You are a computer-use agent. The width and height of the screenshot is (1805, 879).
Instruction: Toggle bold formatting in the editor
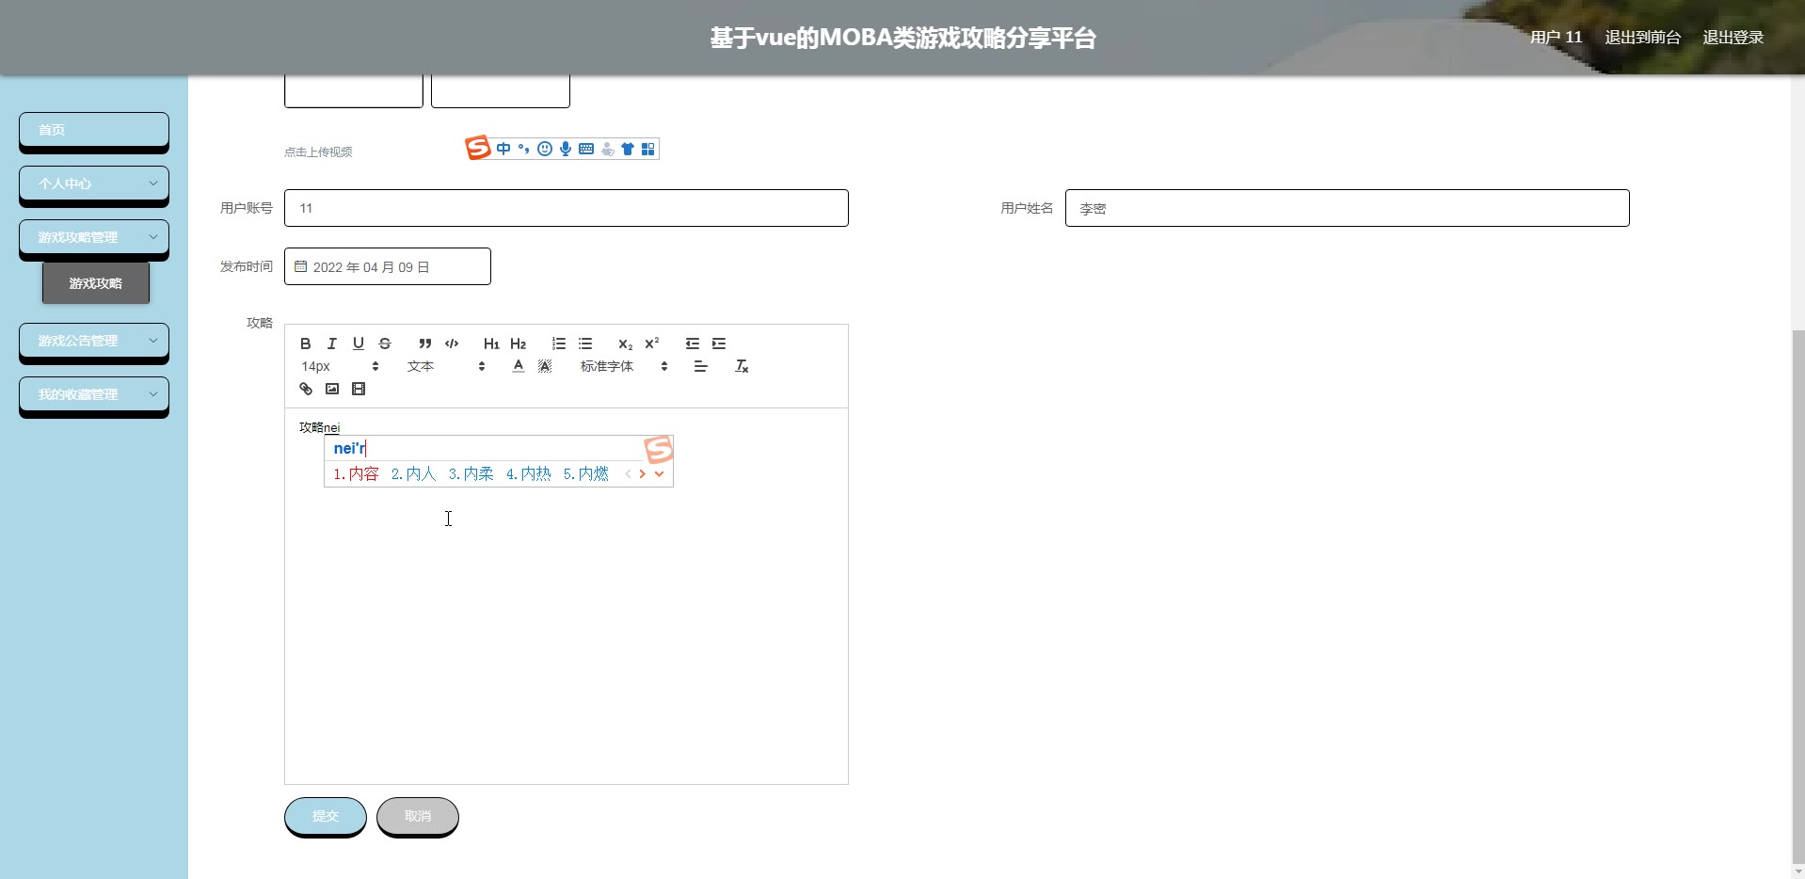(x=306, y=344)
